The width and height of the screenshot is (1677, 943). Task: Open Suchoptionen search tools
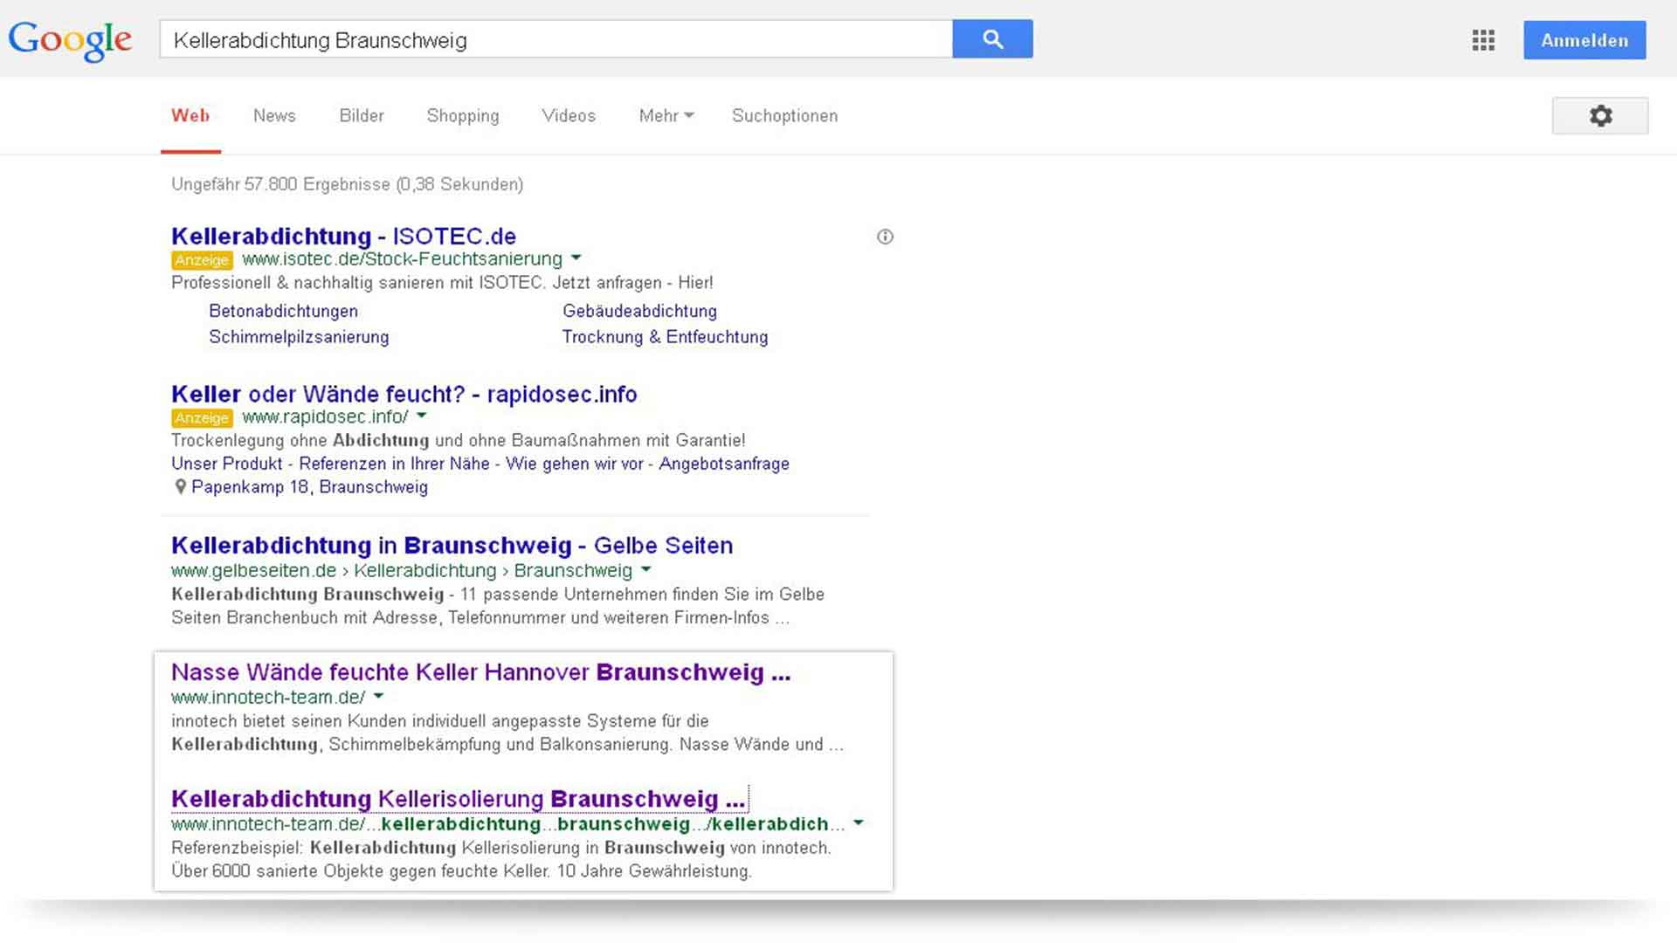click(784, 116)
